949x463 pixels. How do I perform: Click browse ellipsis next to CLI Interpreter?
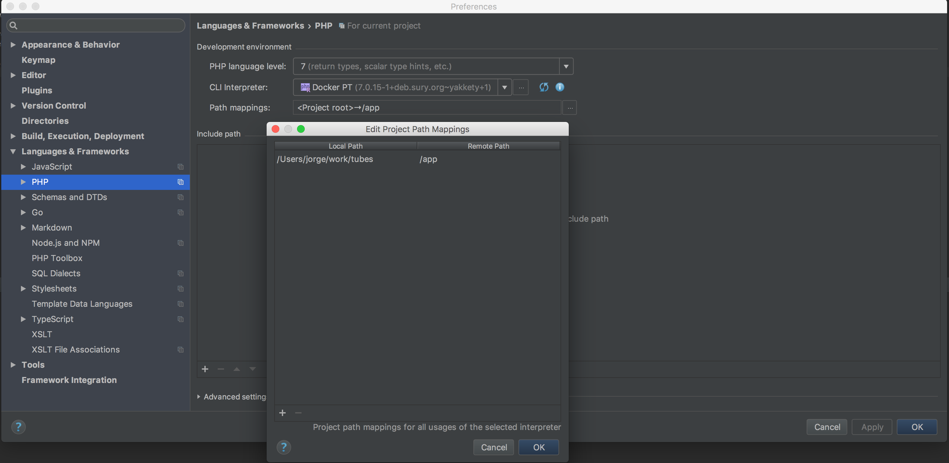point(521,87)
